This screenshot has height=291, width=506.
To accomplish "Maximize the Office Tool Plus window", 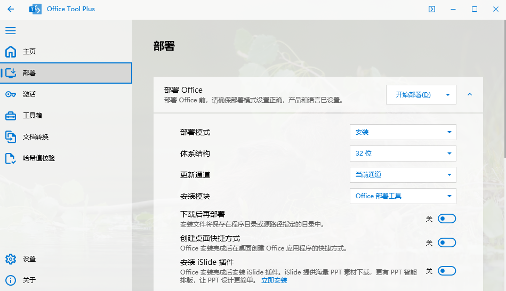I will point(475,9).
